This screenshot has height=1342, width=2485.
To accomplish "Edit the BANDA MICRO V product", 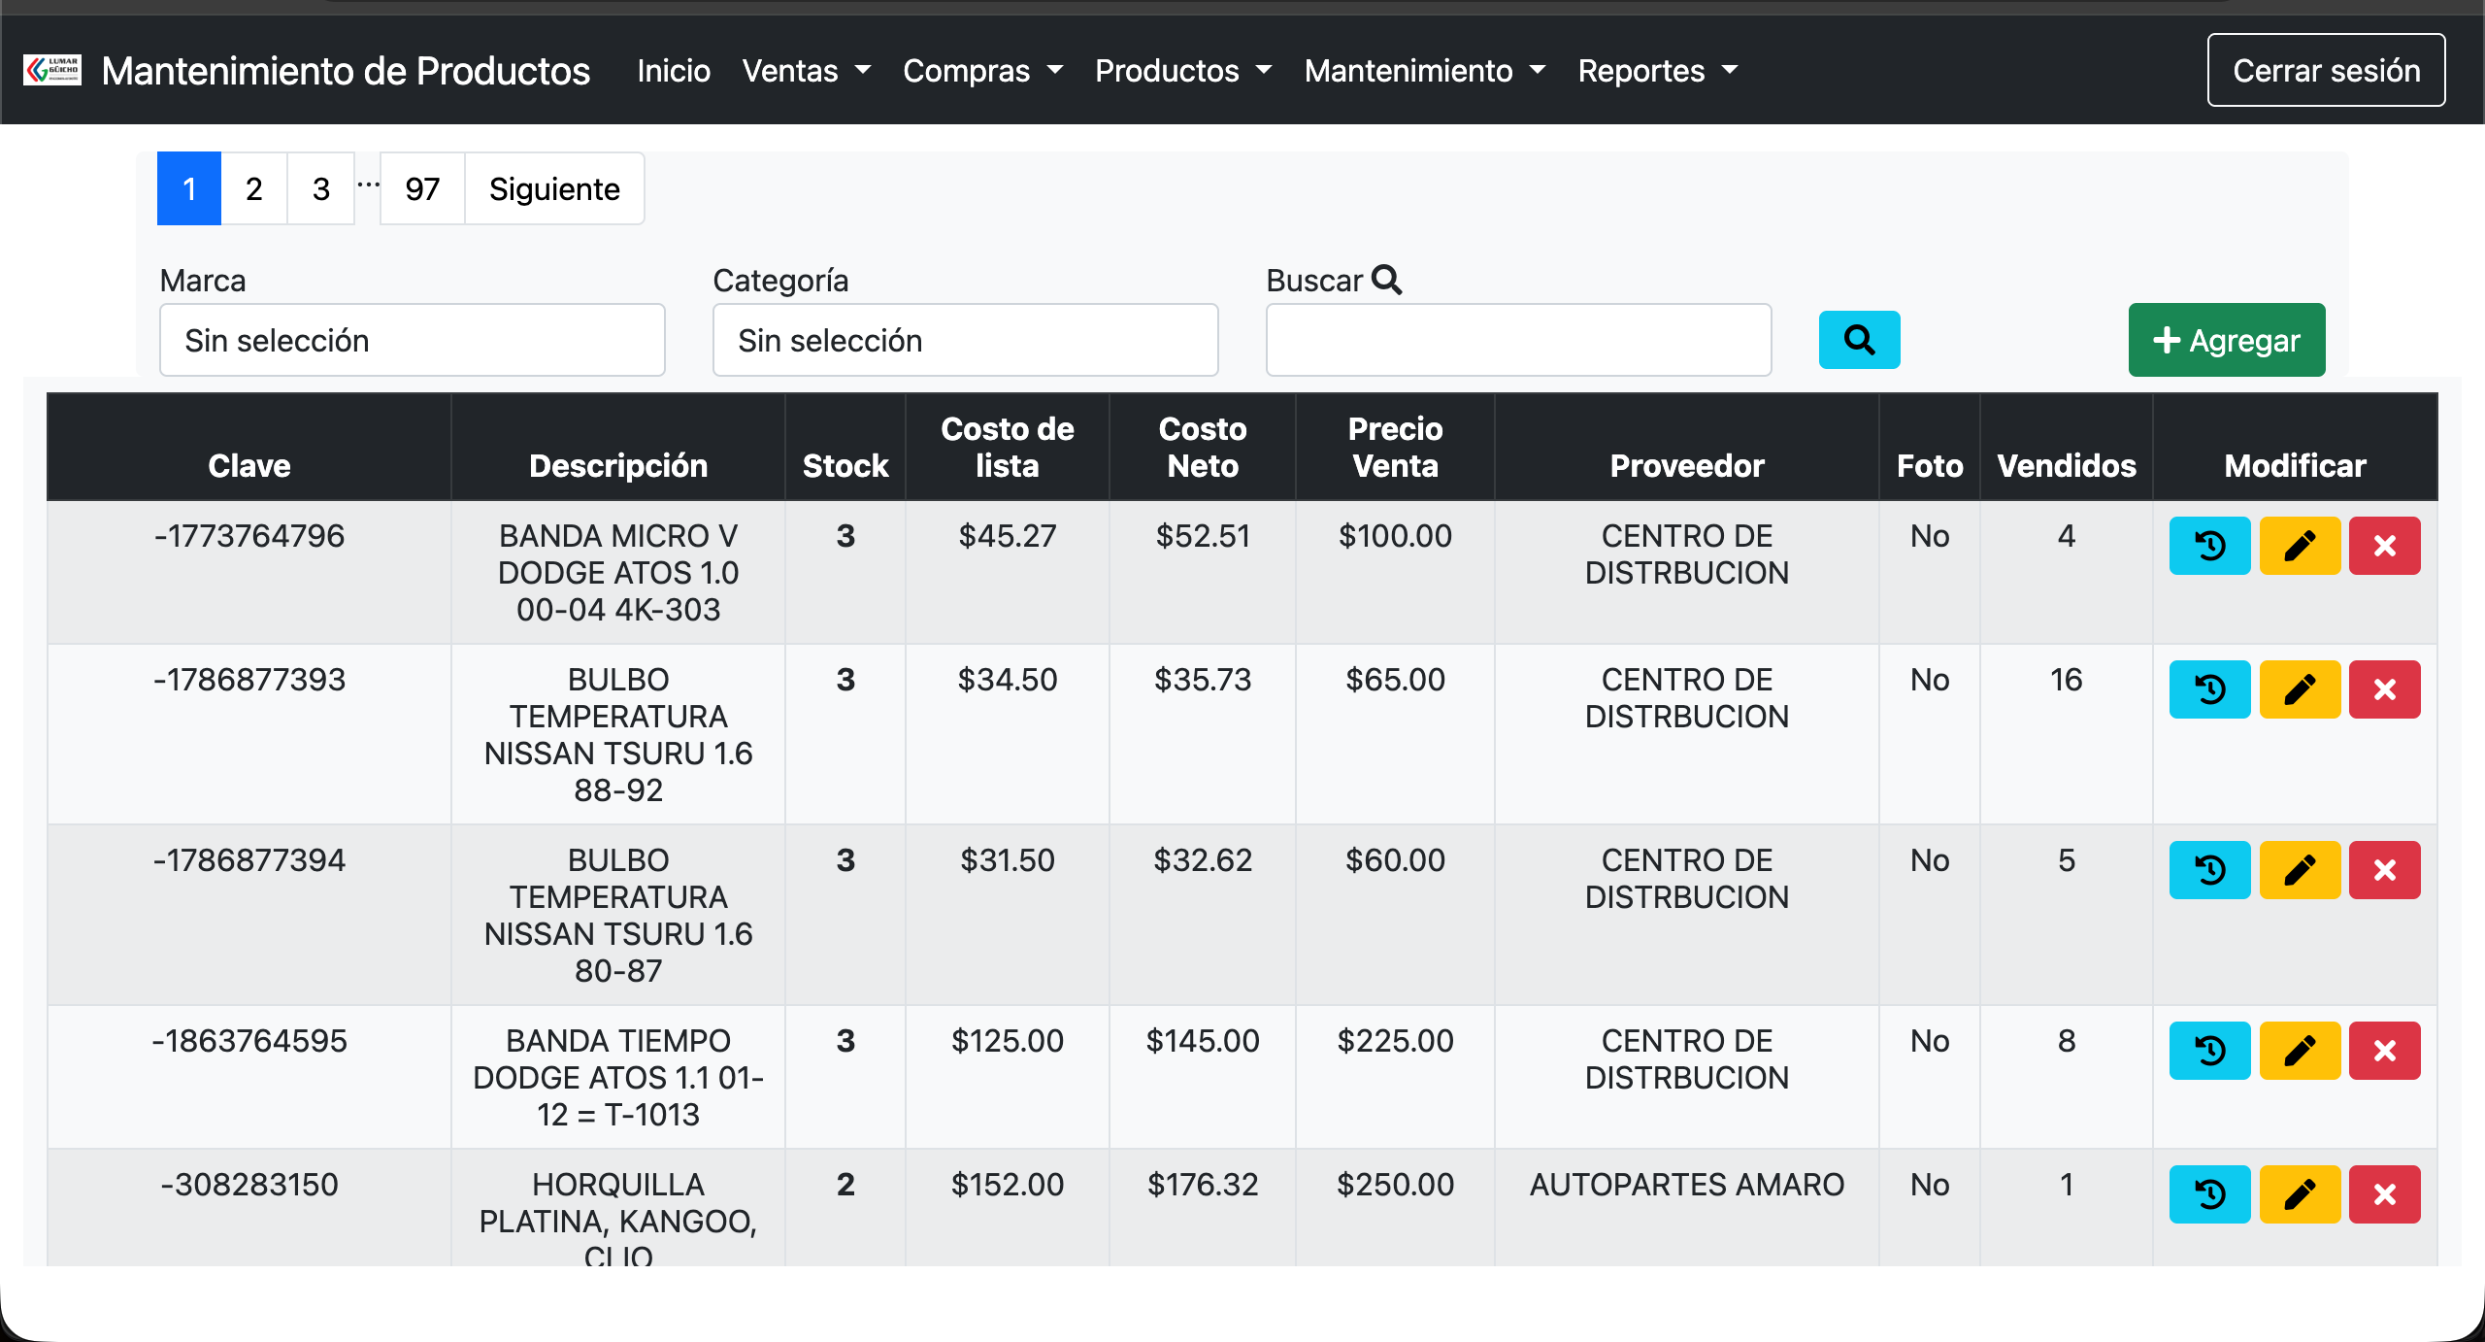I will (x=2300, y=546).
